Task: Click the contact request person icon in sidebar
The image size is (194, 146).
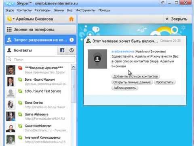Action: [9, 40]
